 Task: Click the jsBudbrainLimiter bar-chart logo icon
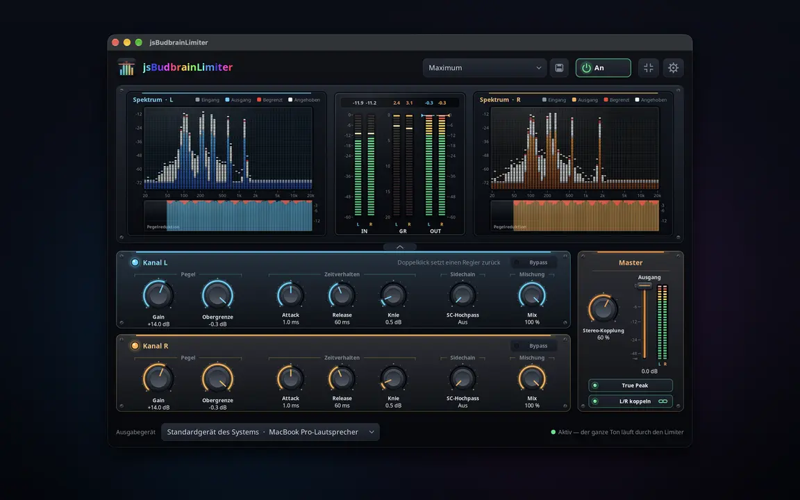[126, 67]
